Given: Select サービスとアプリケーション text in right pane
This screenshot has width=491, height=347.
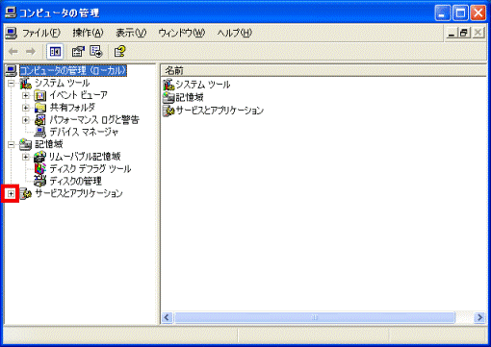Looking at the screenshot, I should [220, 111].
